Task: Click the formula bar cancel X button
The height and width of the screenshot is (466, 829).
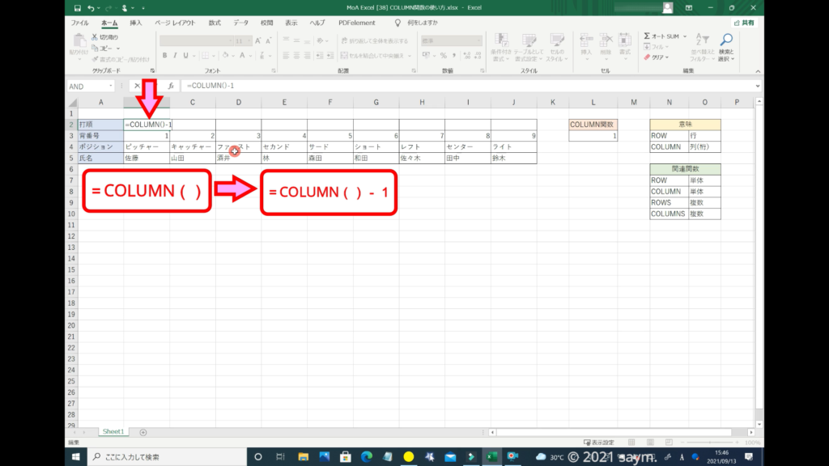Action: pyautogui.click(x=137, y=86)
